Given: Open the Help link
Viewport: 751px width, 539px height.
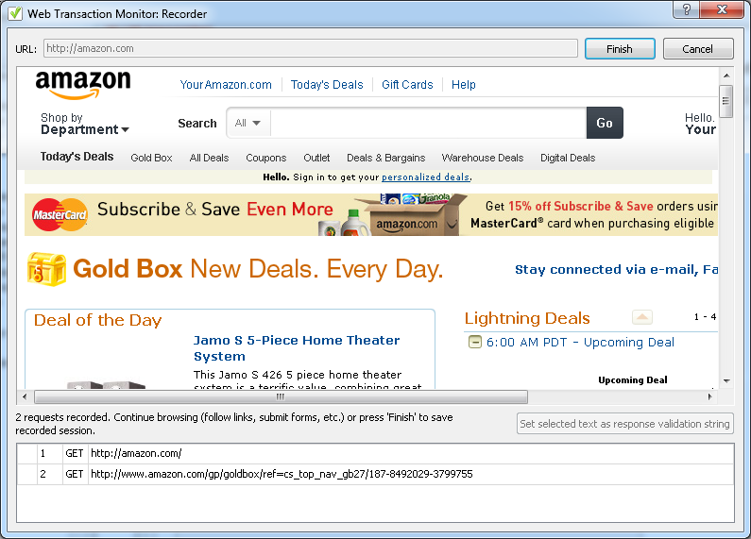Looking at the screenshot, I should click(x=463, y=85).
